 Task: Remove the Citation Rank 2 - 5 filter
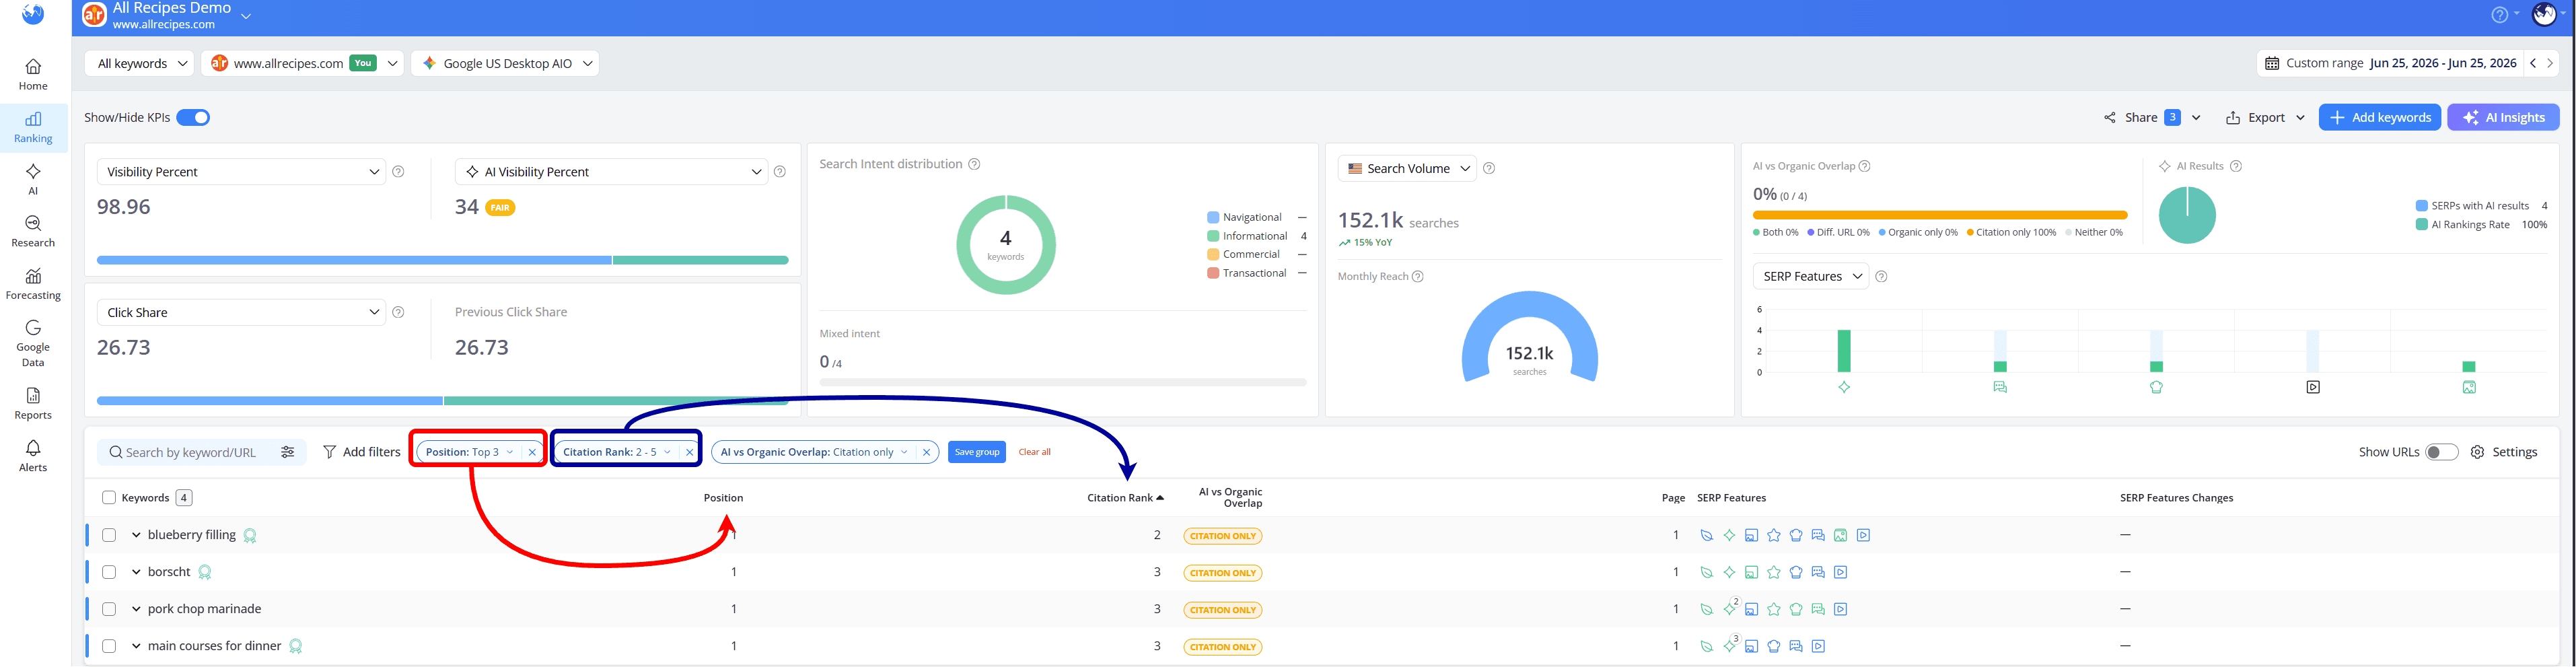tap(689, 452)
